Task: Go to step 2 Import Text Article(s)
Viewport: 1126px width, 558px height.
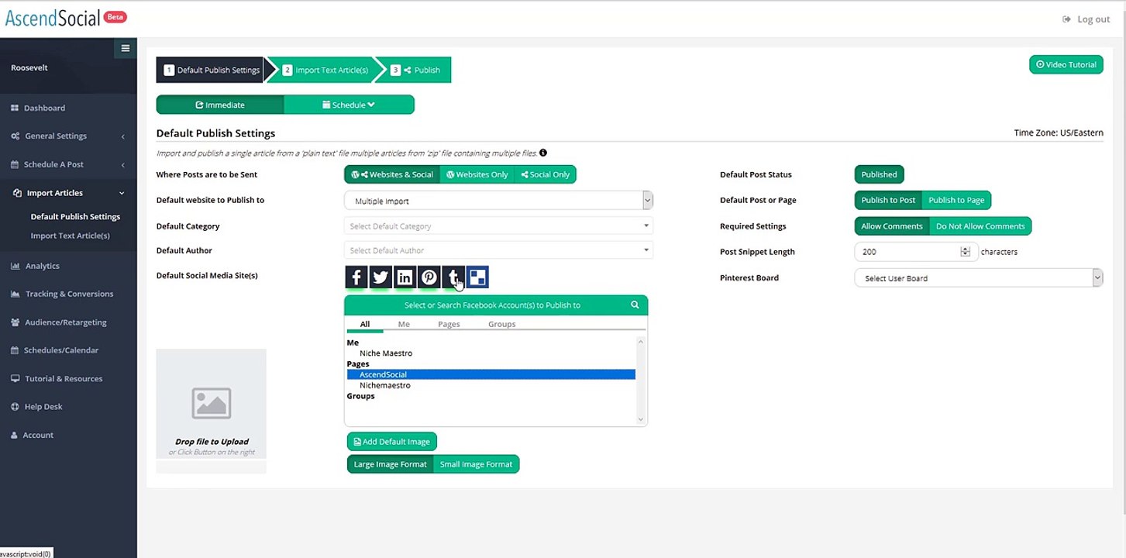Action: (x=325, y=70)
